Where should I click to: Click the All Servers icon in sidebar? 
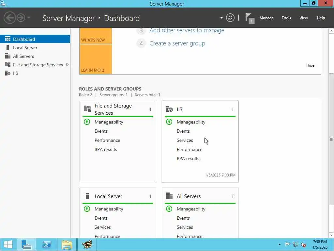[x=8, y=56]
